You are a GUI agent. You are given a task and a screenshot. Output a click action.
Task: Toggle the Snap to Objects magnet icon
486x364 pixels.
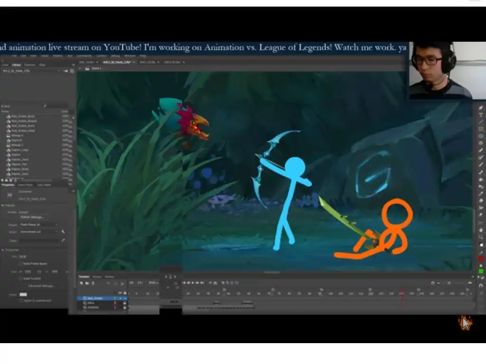point(481,286)
